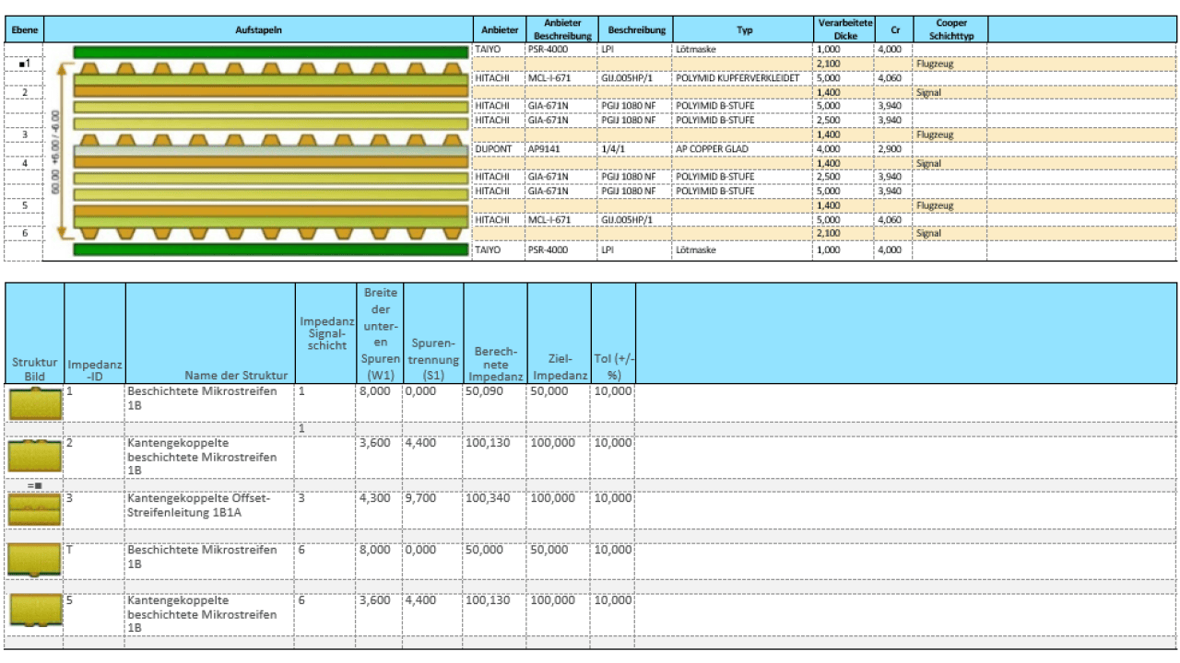This screenshot has height=663, width=1180.
Task: Select the 'Cooper Schichttyp' header
Action: pyautogui.click(x=950, y=29)
